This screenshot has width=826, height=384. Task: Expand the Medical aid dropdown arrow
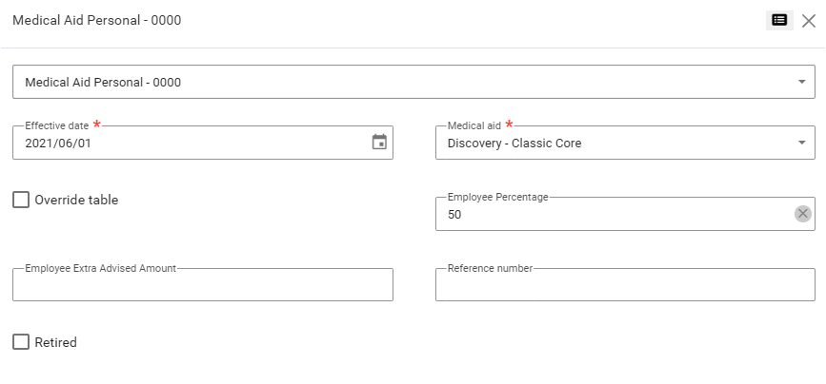coord(801,144)
